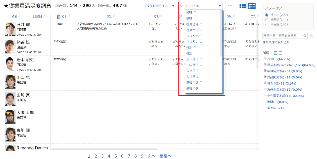Go to page 9 of results
317x159 pixels.
tap(142, 156)
